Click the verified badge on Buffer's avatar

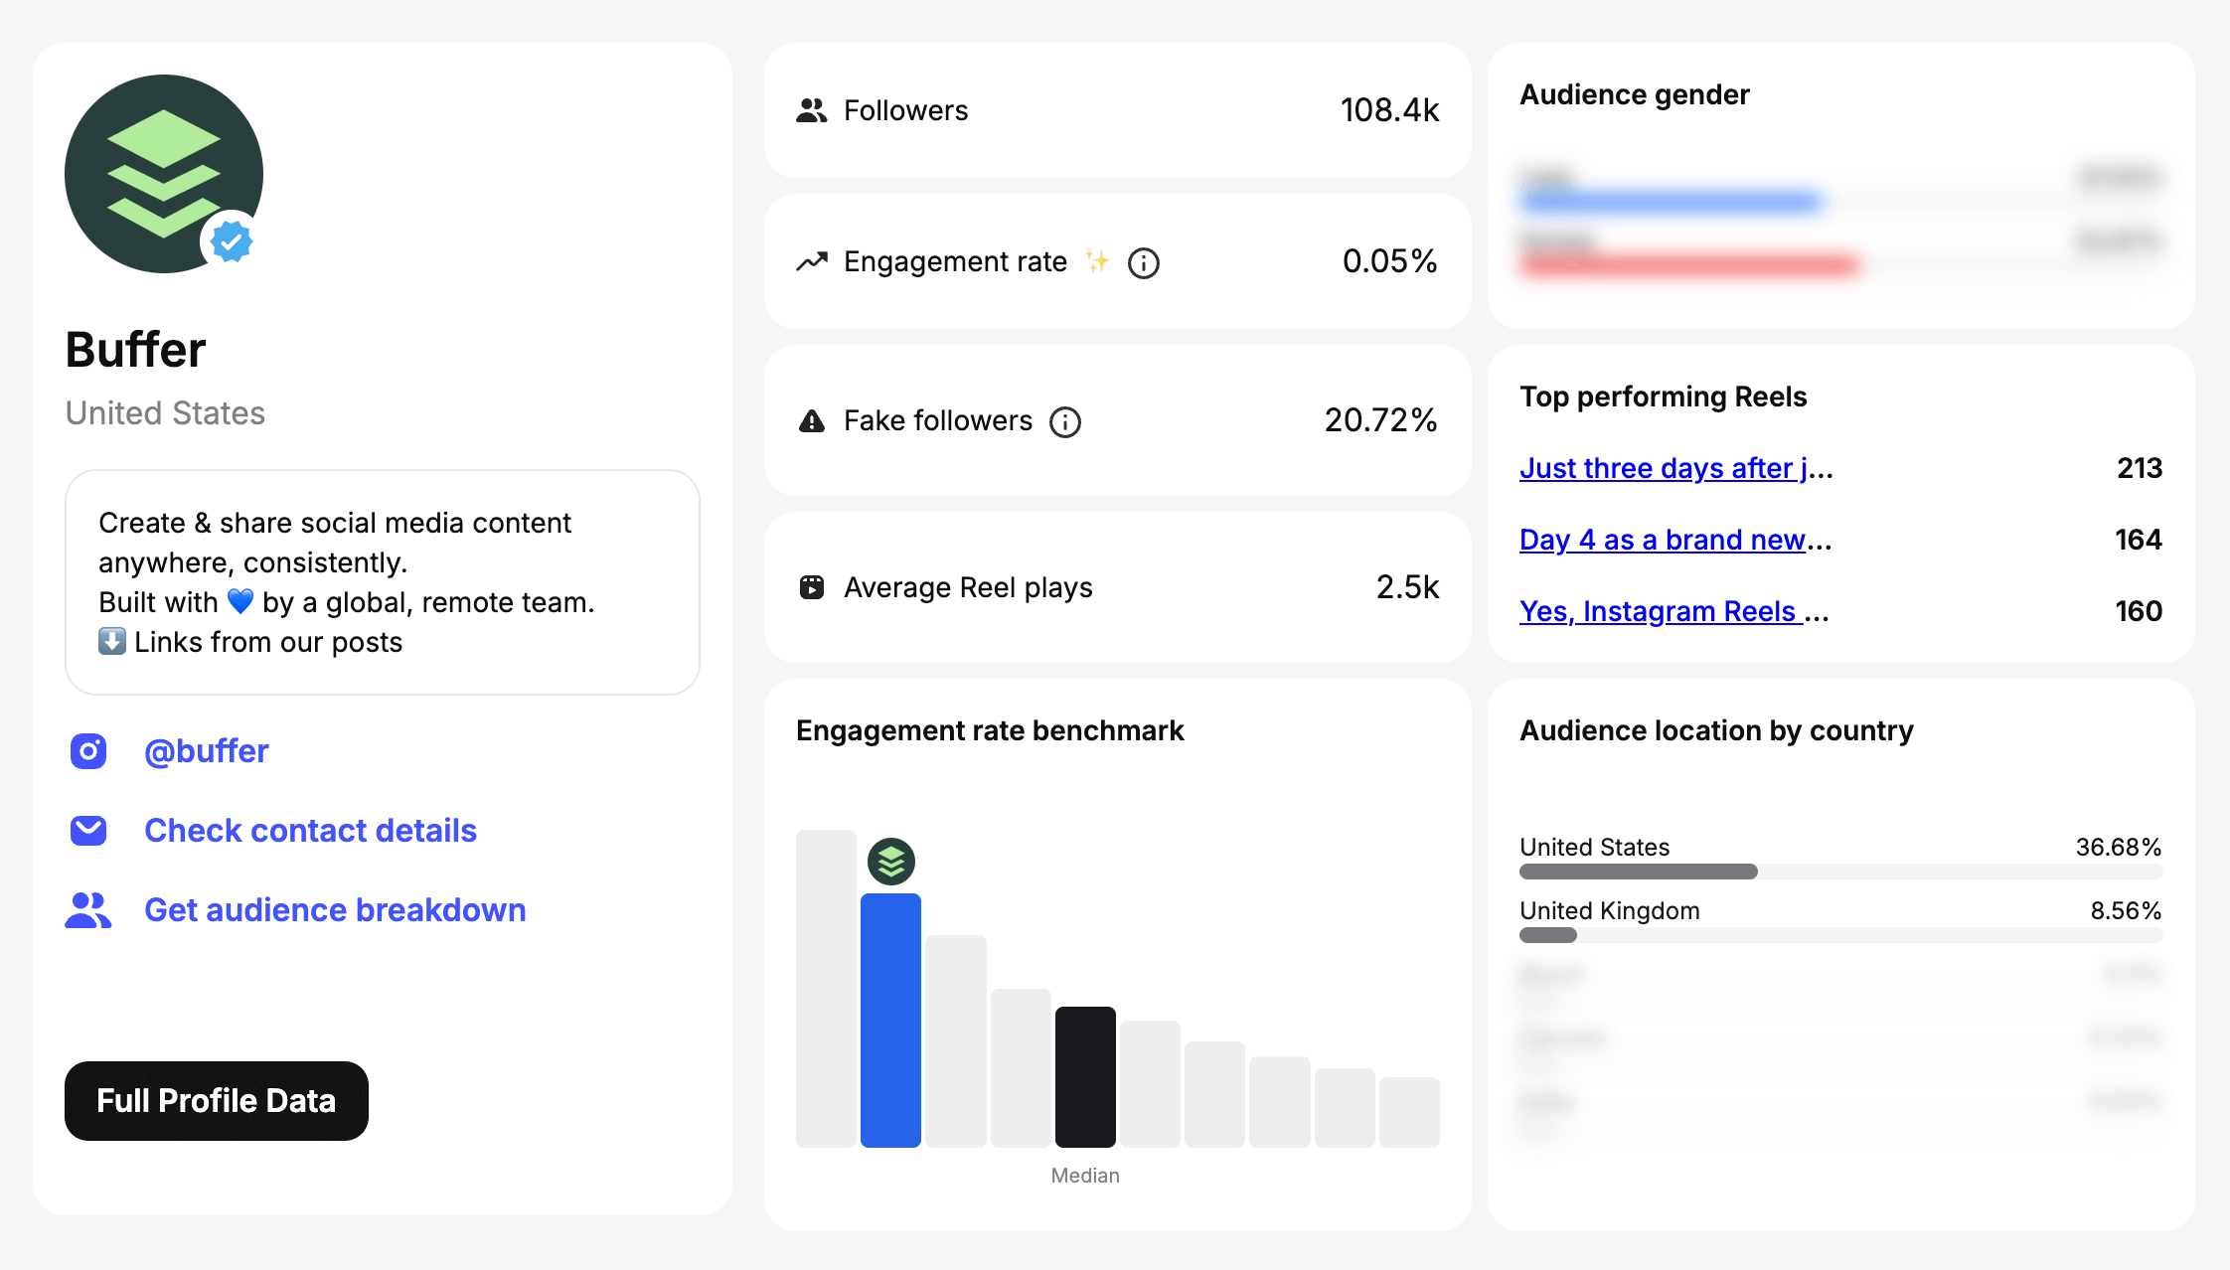tap(230, 241)
